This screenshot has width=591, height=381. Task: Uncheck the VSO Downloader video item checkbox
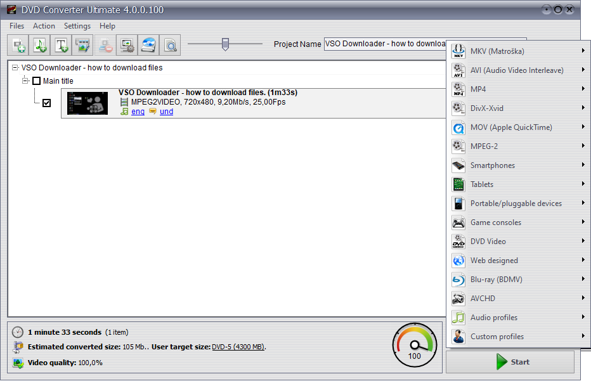point(46,103)
